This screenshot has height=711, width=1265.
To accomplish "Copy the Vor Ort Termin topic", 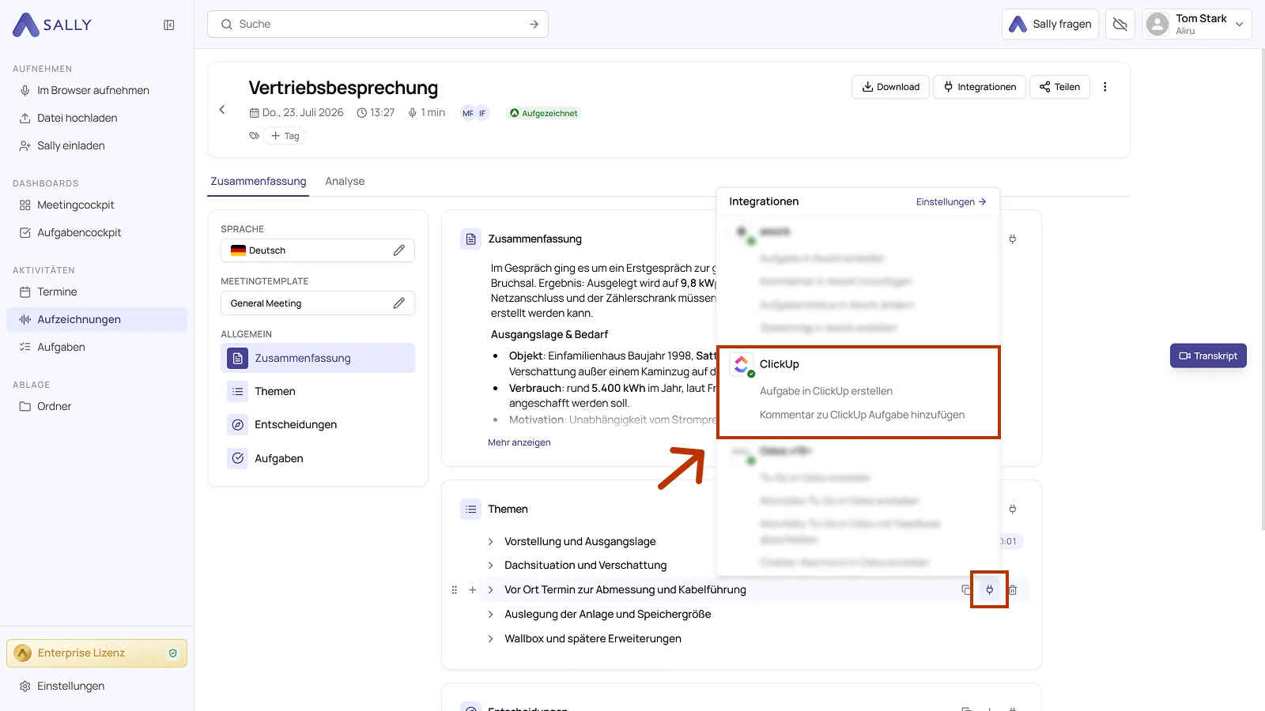I will click(966, 590).
